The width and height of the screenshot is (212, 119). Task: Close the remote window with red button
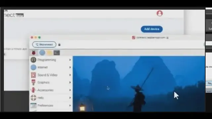click(32, 37)
